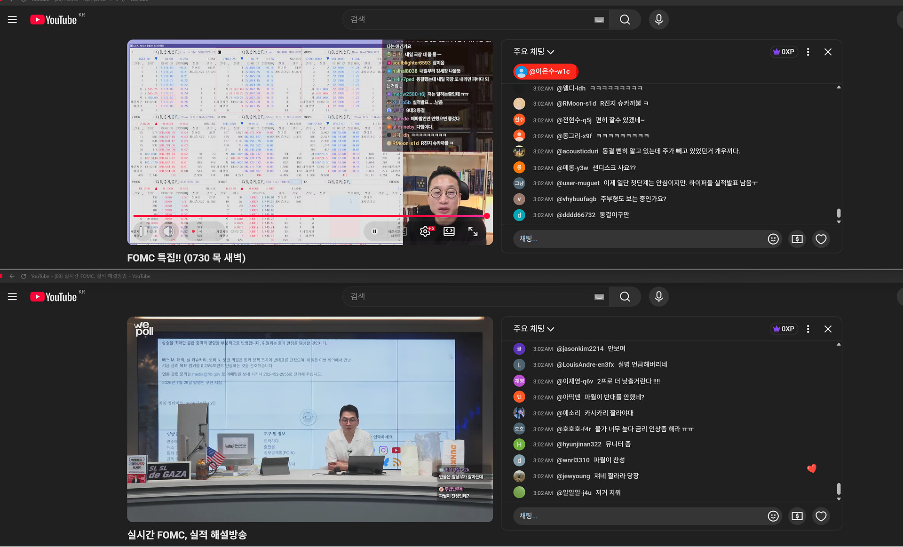Image resolution: width=903 pixels, height=547 pixels.
Task: Click the Super Chat dollar icon in bottom chat
Action: [x=797, y=516]
